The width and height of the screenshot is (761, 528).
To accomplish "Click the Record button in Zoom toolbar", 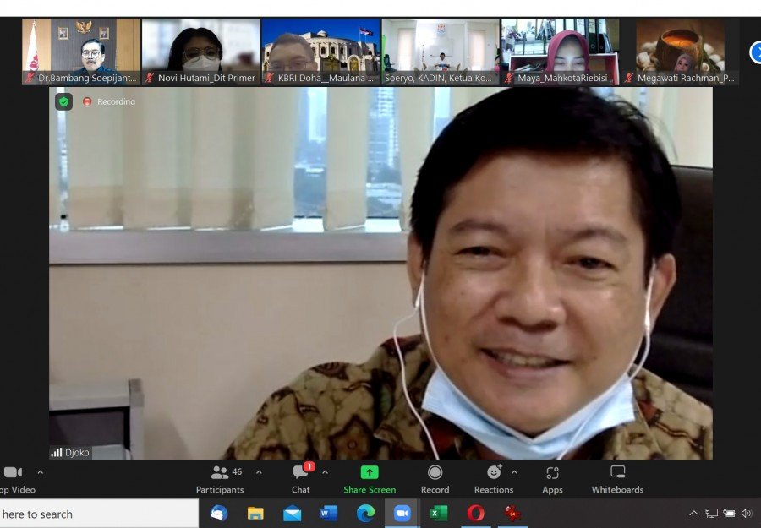I will click(x=435, y=479).
